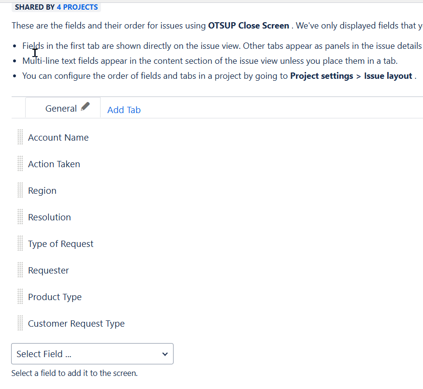Click the drag handle beside Action Taken
The height and width of the screenshot is (389, 423).
pyautogui.click(x=20, y=164)
